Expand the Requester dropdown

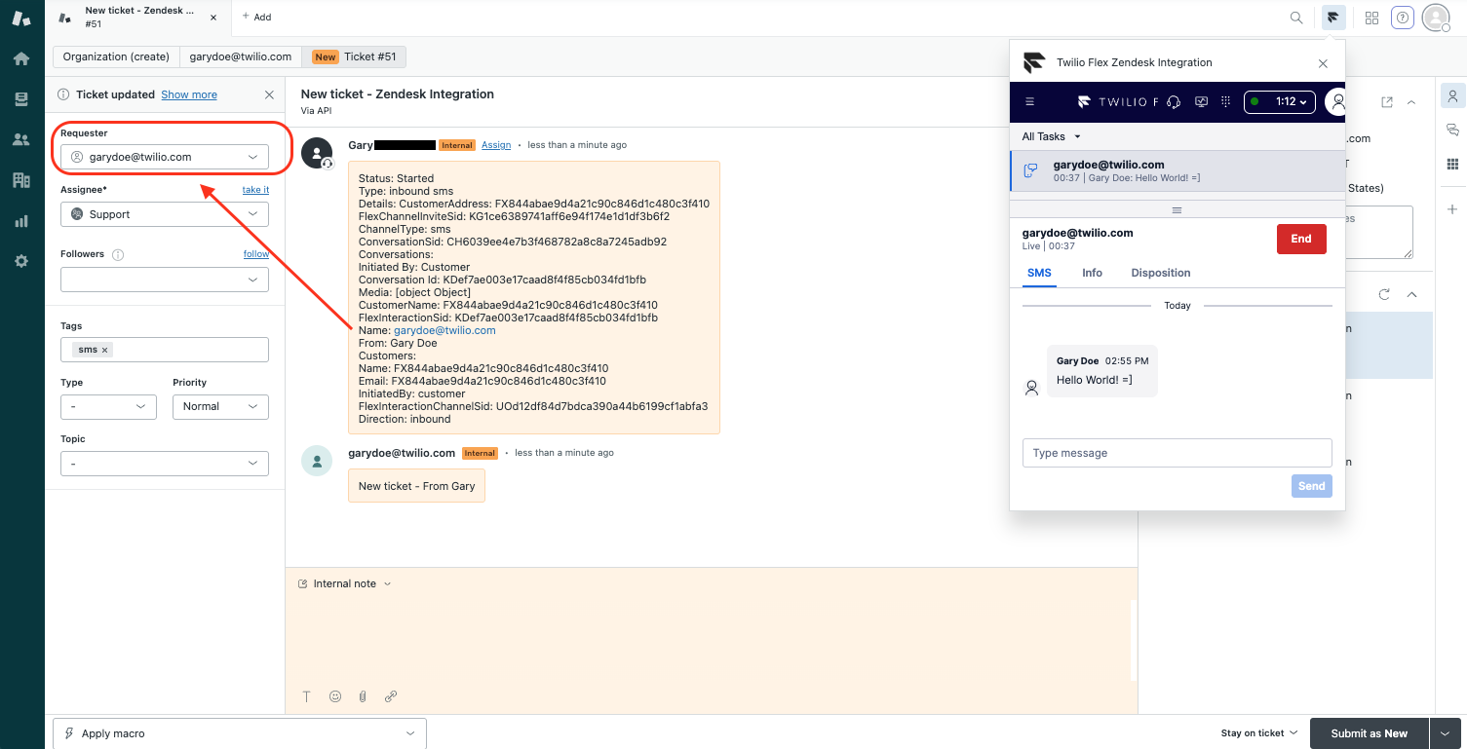click(x=165, y=157)
